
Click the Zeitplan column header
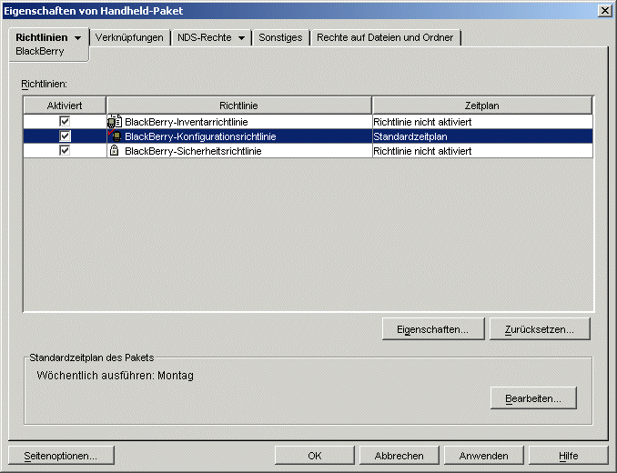point(482,106)
